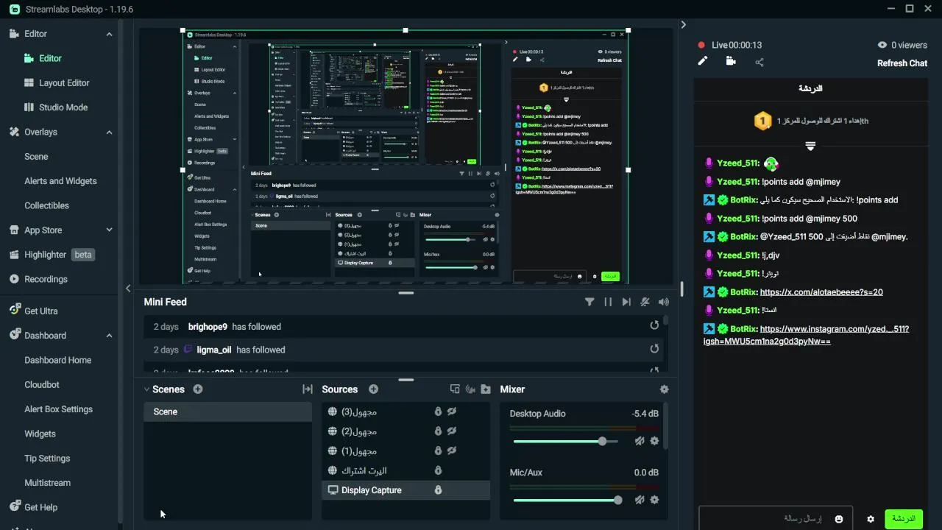Add a new source with plus icon
Viewport: 942px width, 530px height.
(x=373, y=389)
